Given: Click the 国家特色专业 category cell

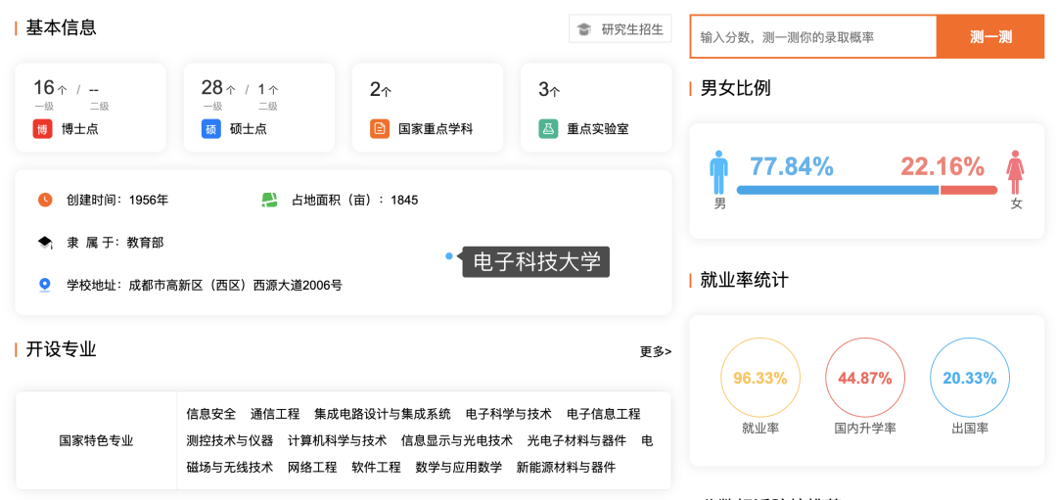Looking at the screenshot, I should [x=96, y=440].
